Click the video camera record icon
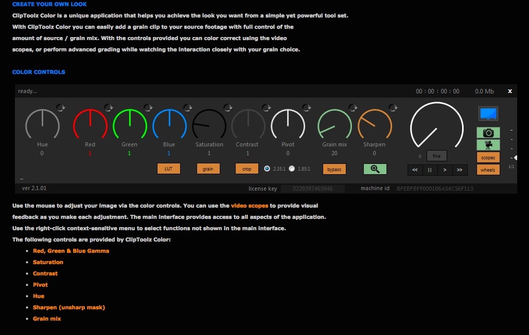 point(488,145)
